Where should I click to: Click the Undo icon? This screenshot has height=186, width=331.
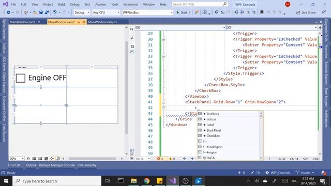pyautogui.click(x=55, y=12)
